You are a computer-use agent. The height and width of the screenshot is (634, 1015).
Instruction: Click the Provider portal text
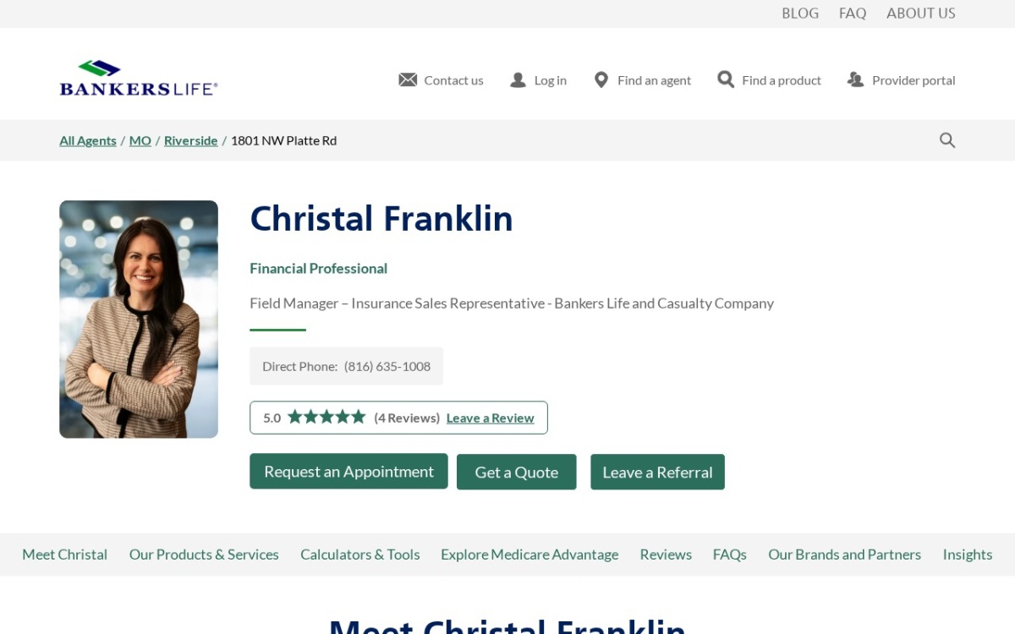pos(913,80)
